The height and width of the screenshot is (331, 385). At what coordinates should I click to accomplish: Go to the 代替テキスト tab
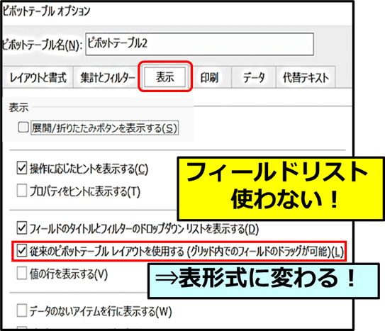pyautogui.click(x=306, y=77)
